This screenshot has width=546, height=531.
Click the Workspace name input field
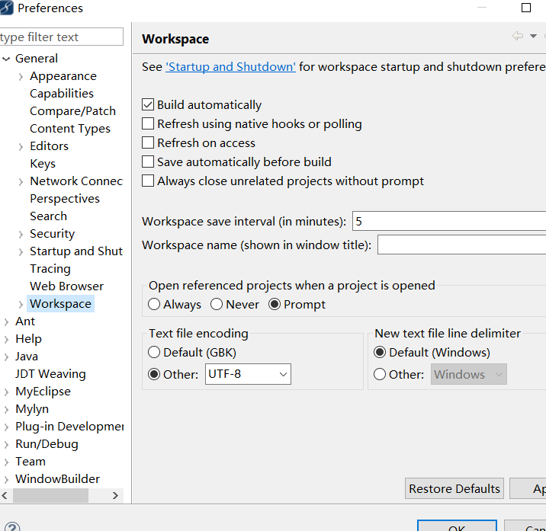point(461,245)
